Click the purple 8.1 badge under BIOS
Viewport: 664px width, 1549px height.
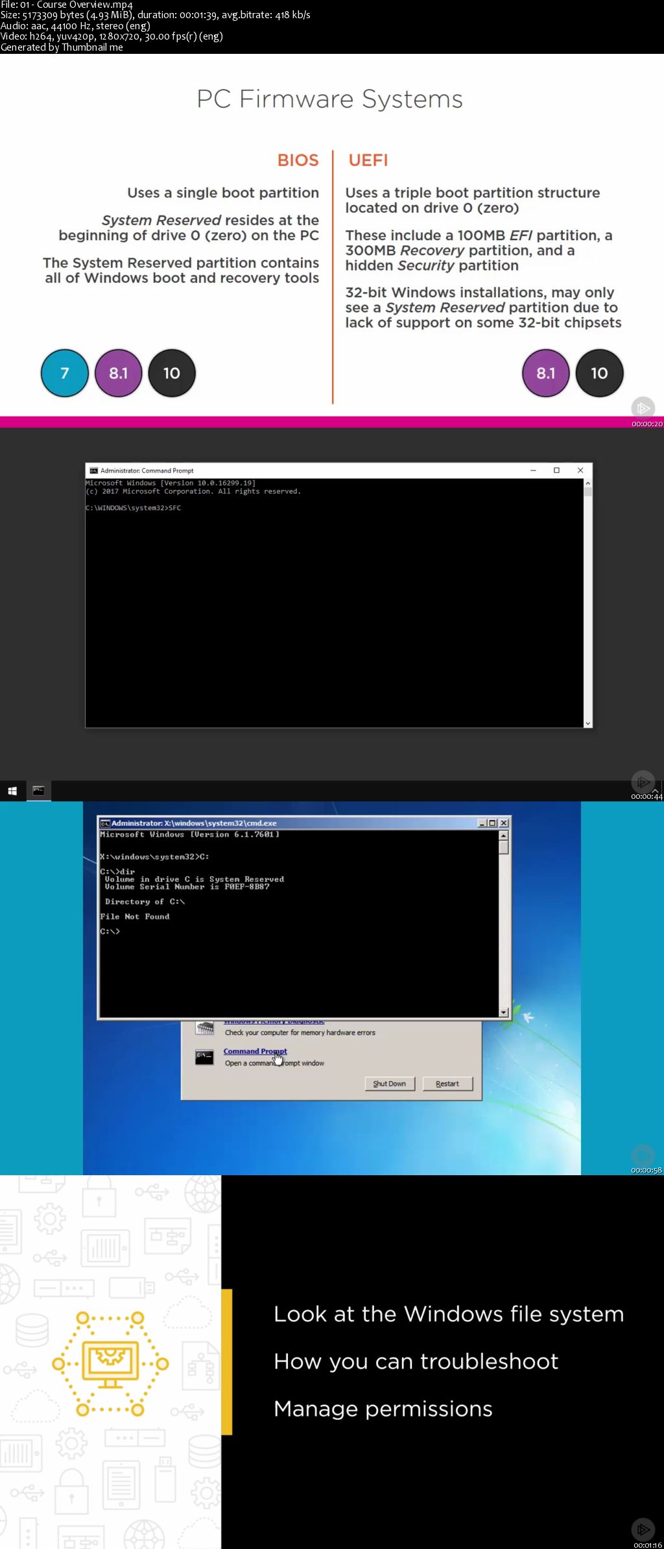119,373
